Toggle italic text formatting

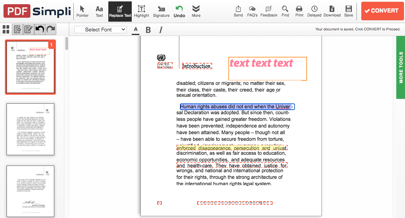coord(160,30)
